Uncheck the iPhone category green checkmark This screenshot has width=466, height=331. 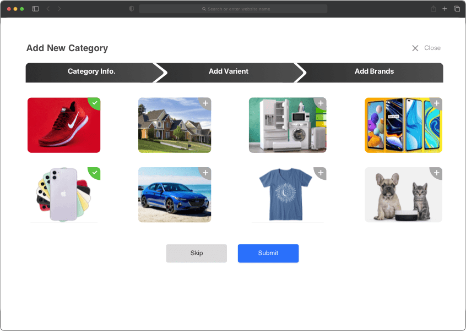[x=95, y=173]
